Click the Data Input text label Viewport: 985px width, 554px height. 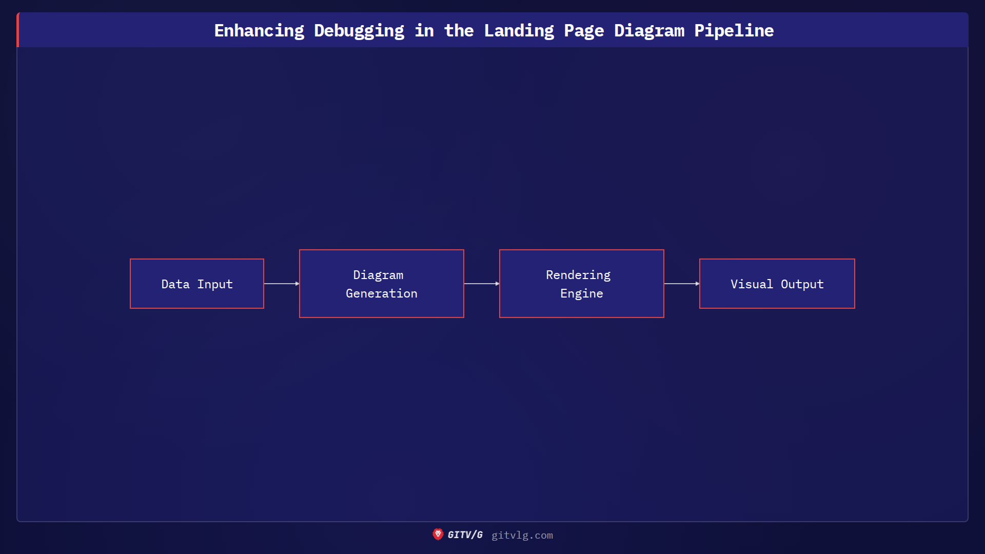197,284
